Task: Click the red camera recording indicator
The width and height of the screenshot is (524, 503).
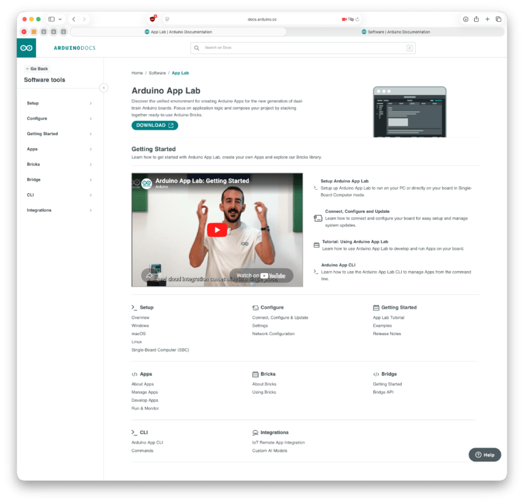Action: [x=344, y=19]
